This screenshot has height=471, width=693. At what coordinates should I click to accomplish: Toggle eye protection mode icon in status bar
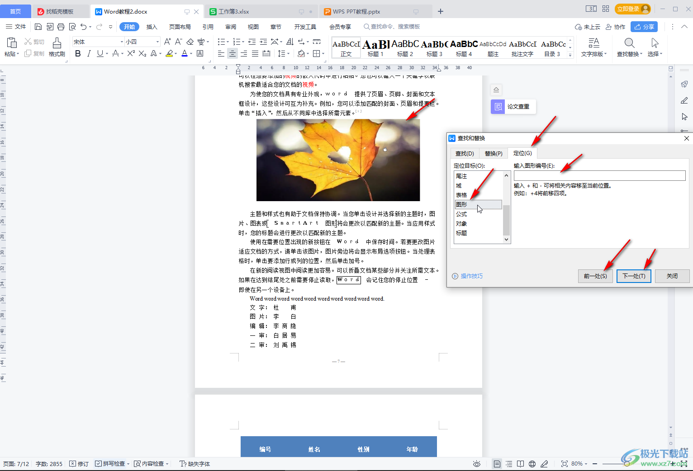coord(476,464)
